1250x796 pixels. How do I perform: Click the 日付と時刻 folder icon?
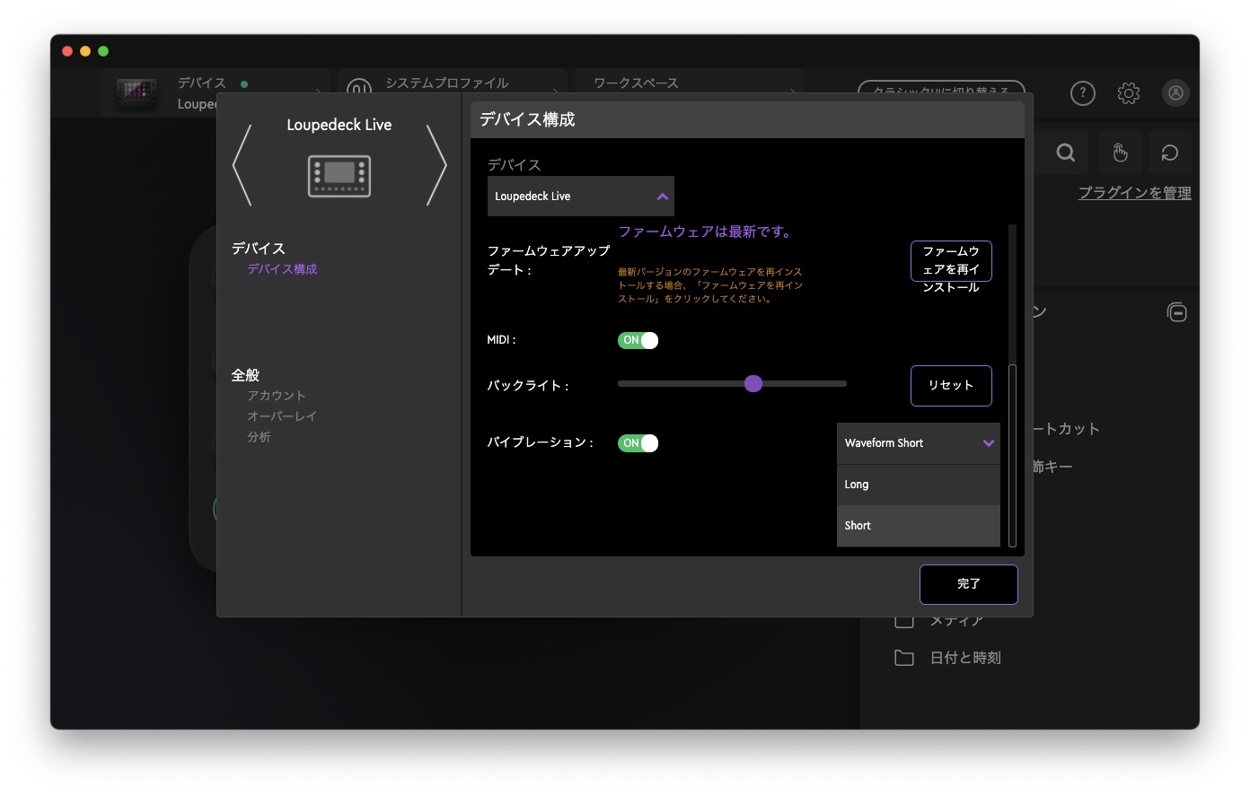pyautogui.click(x=904, y=658)
